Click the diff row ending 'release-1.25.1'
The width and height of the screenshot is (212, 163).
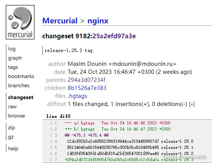130,147
